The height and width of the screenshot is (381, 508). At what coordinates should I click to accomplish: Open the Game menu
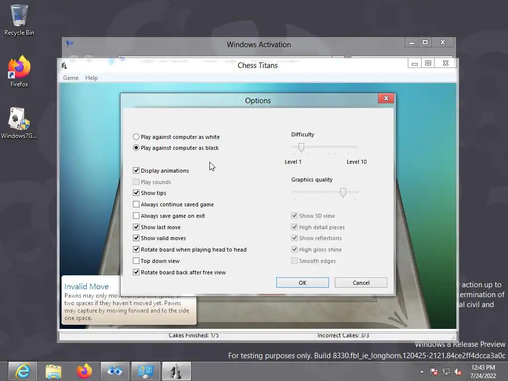point(70,78)
